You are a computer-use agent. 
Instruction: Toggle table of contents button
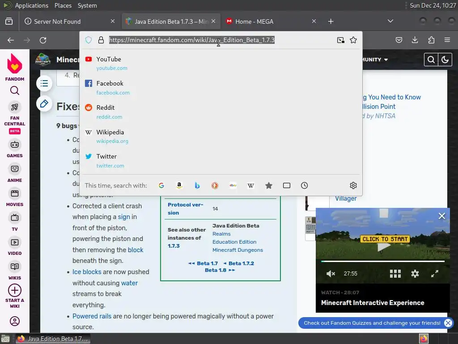pyautogui.click(x=44, y=84)
